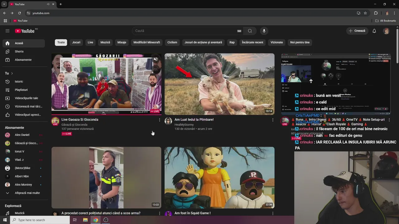Select the Toate filter chip
The image size is (399, 224).
point(61,42)
